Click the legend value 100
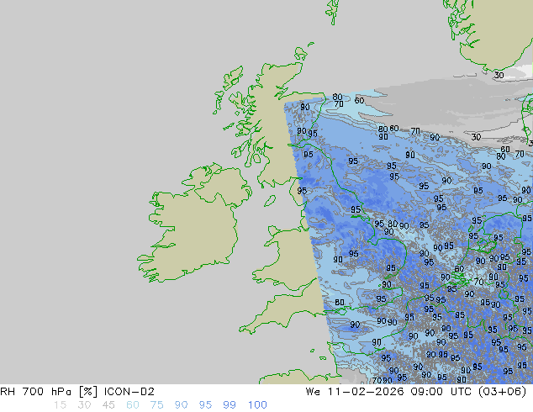The image size is (533, 412). click(x=257, y=405)
